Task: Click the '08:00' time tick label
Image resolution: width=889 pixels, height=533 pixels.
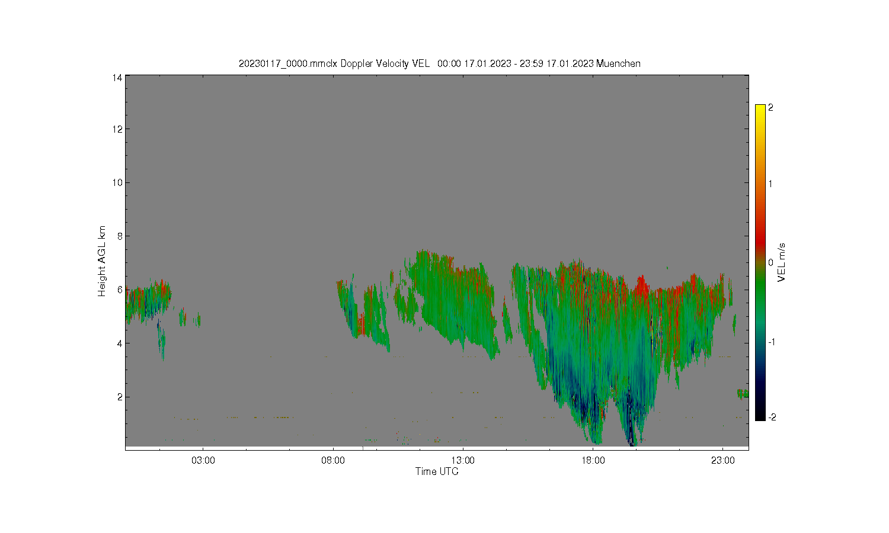Action: click(x=333, y=460)
